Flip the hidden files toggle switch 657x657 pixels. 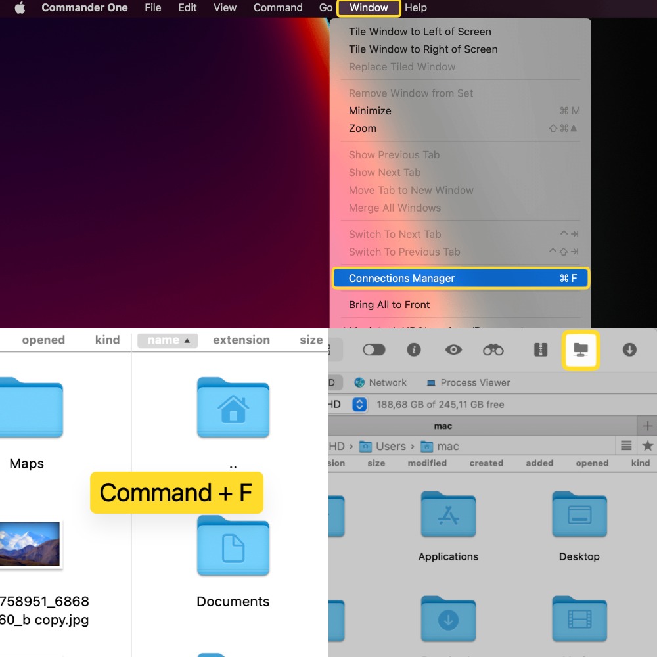point(374,350)
